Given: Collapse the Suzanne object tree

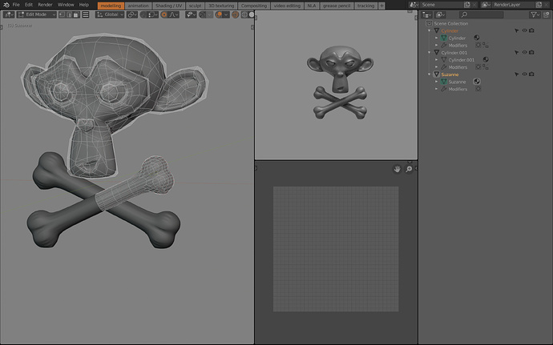Looking at the screenshot, I should [430, 74].
